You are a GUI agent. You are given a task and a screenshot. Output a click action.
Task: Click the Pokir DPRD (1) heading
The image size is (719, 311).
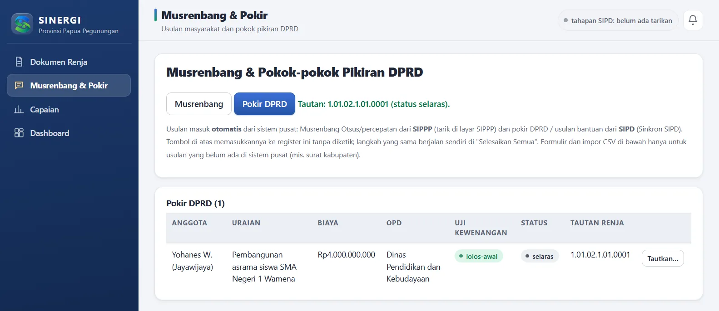(195, 203)
